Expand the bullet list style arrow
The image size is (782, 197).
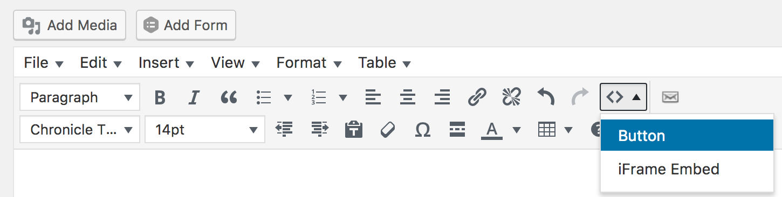(288, 97)
